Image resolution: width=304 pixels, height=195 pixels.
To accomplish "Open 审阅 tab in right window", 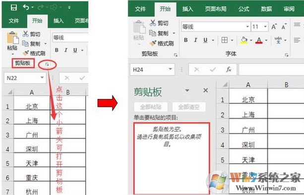I will coord(289,9).
